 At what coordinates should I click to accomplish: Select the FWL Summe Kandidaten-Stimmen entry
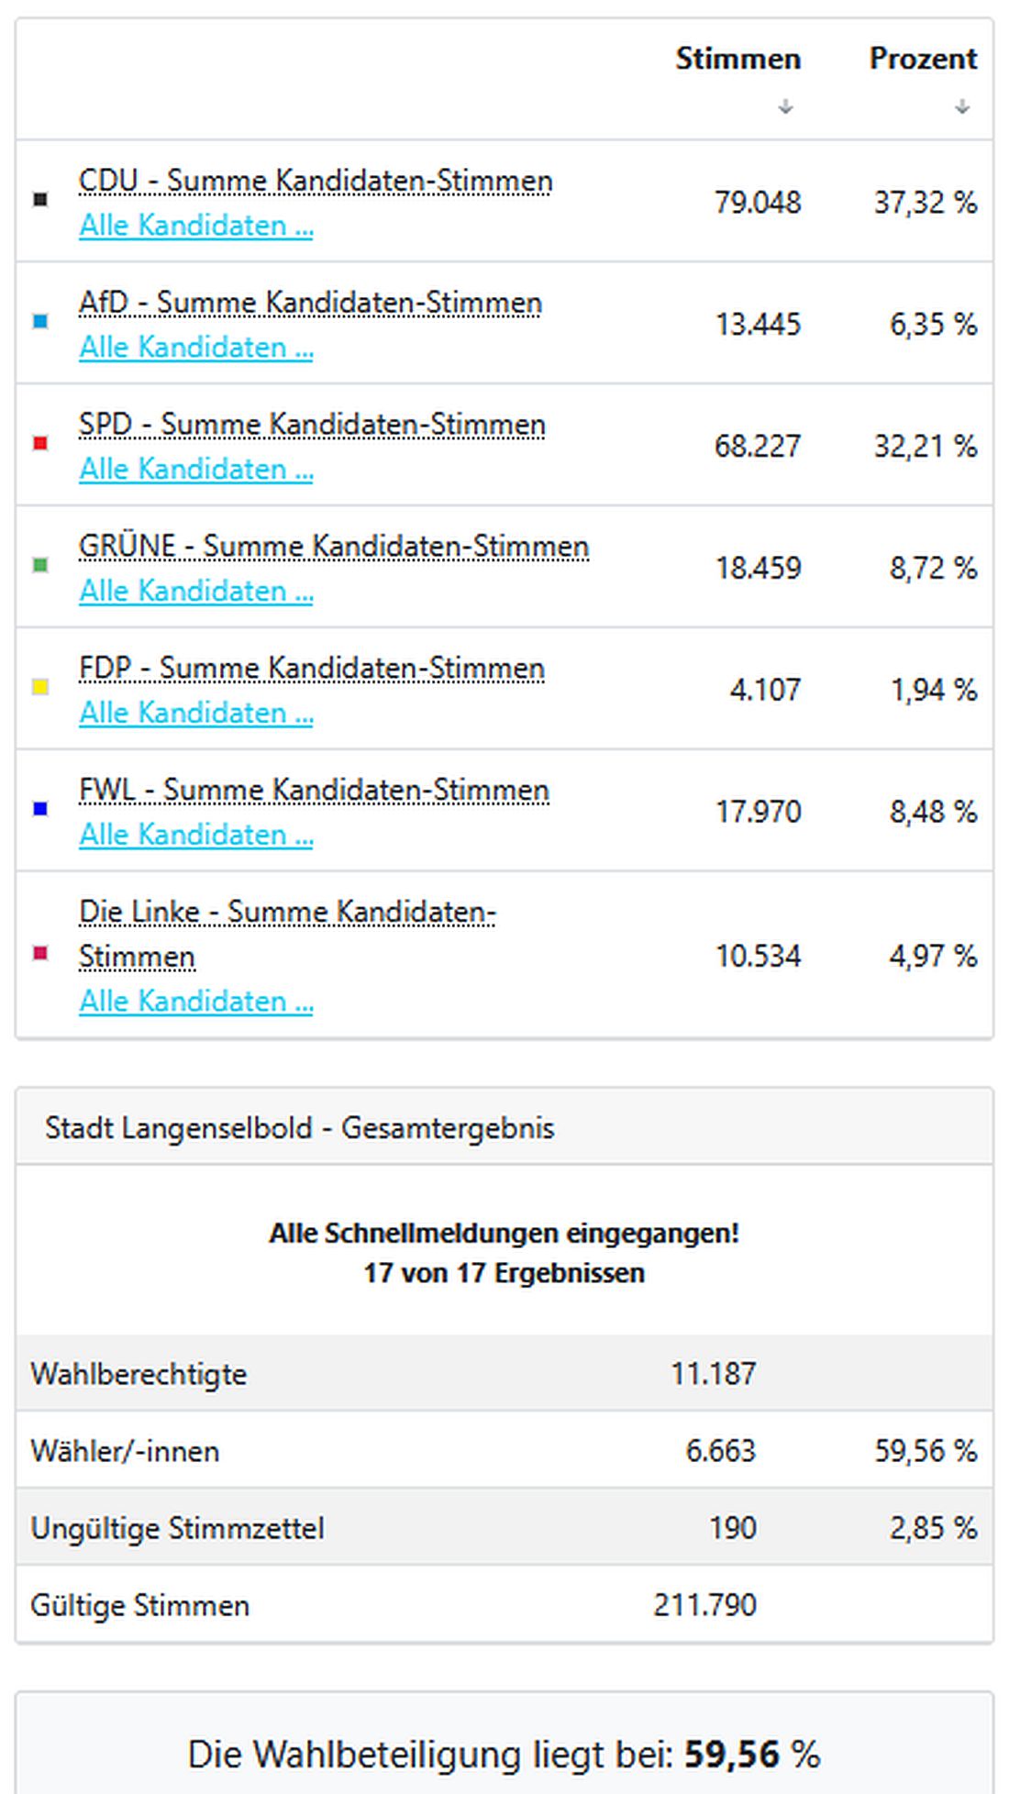(313, 790)
